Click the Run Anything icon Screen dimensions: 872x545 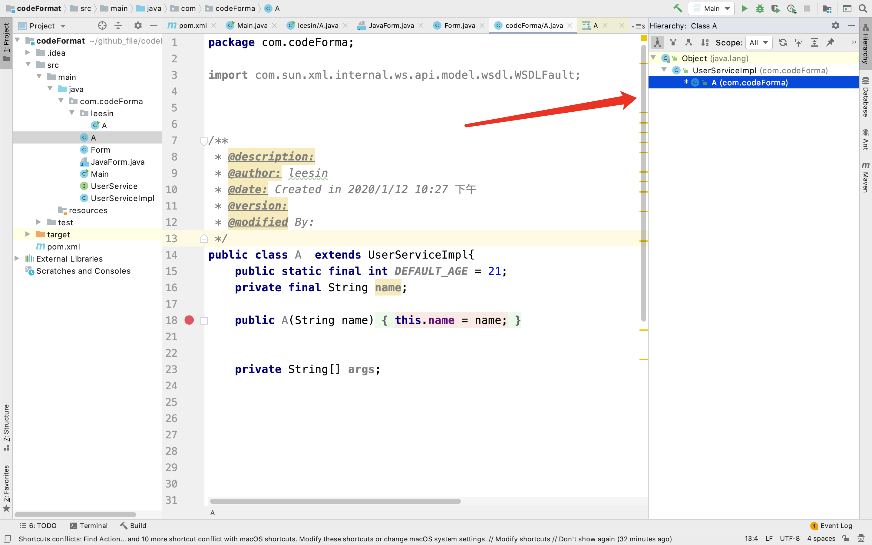[847, 8]
